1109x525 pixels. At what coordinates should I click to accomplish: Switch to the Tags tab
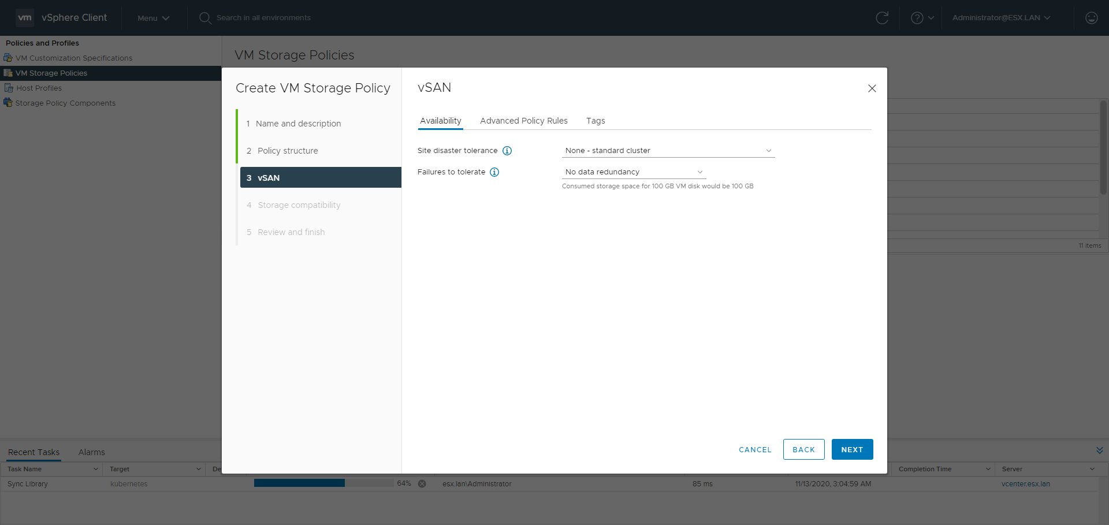pyautogui.click(x=596, y=121)
